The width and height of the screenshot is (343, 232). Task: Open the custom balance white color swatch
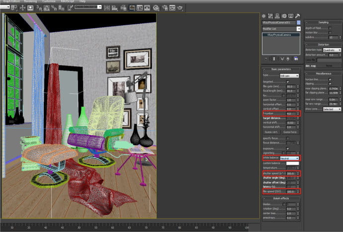(x=292, y=163)
